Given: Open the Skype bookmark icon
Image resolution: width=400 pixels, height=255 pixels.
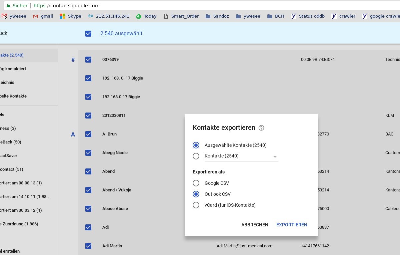Looking at the screenshot, I should pyautogui.click(x=63, y=16).
